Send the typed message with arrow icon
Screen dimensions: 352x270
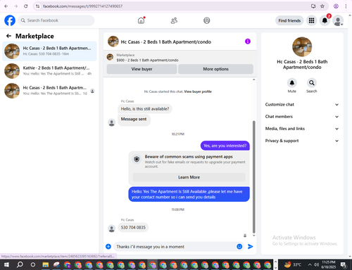click(251, 246)
